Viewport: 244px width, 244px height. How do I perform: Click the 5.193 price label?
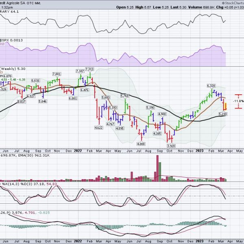pos(113,107)
